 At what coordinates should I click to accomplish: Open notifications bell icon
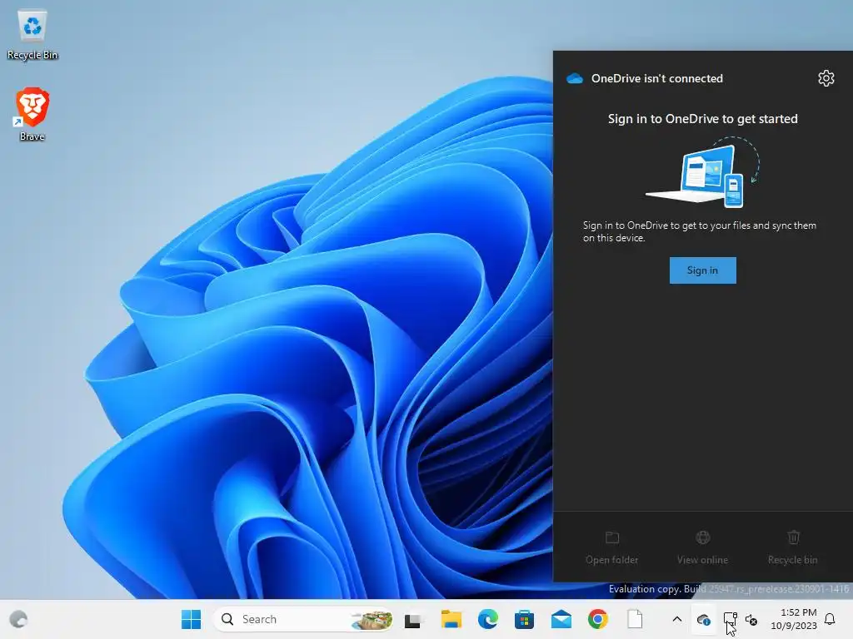point(831,619)
